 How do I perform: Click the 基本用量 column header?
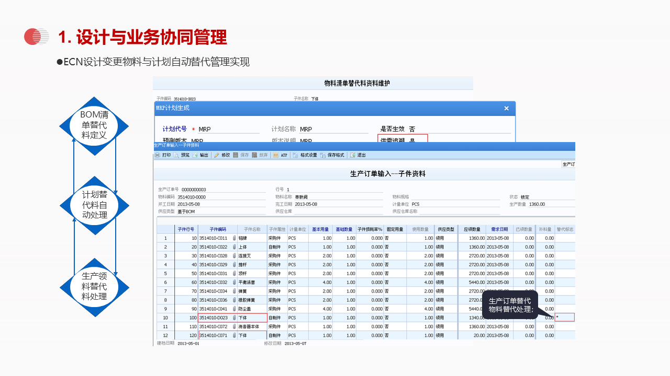coord(320,229)
